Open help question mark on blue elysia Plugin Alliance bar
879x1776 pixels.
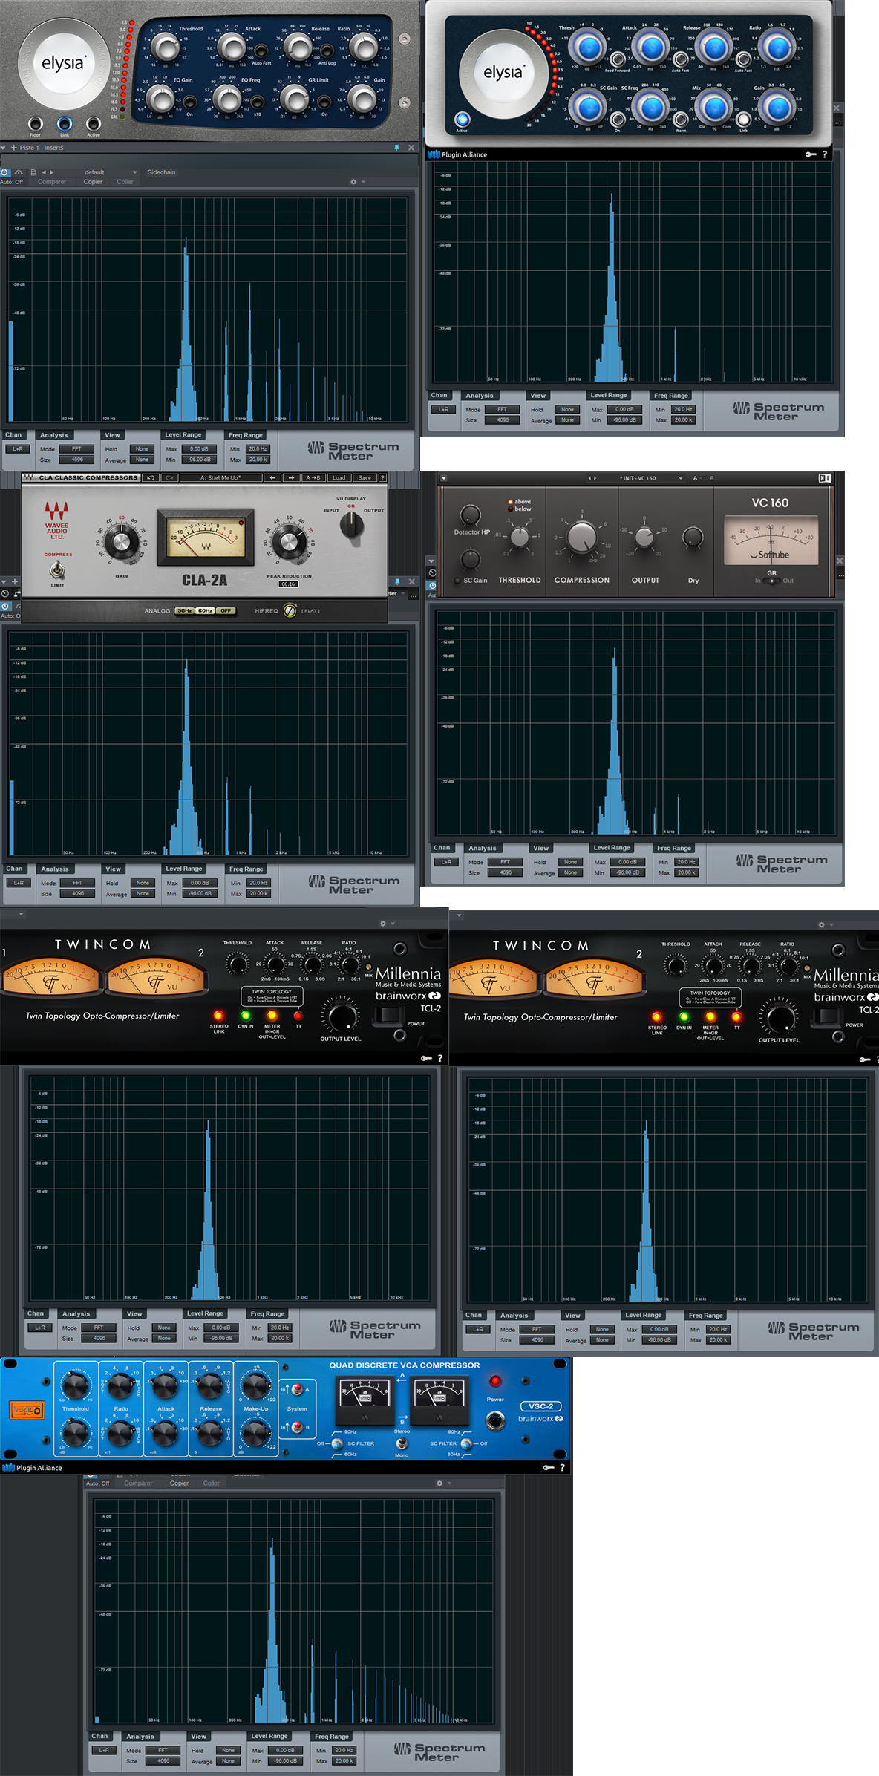pos(825,154)
